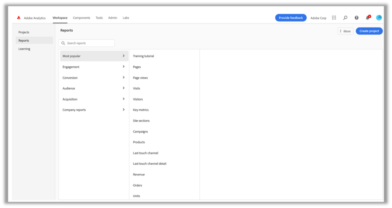Image resolution: width=392 pixels, height=208 pixels.
Task: Open the notifications bell icon
Action: point(368,18)
